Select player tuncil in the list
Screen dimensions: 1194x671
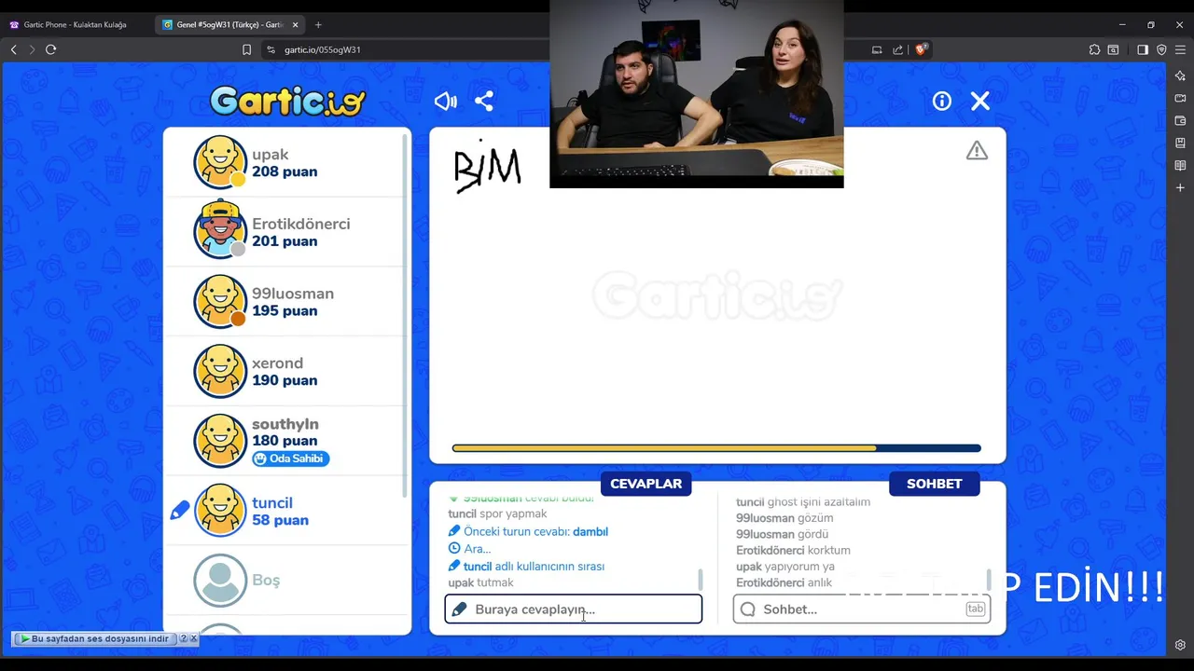[x=287, y=510]
